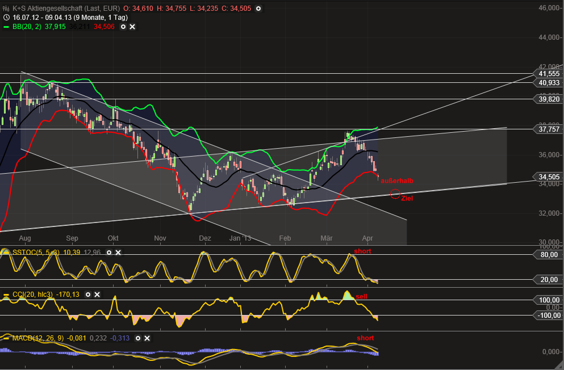Click the 44,000 price axis label
This screenshot has width=564, height=370.
pyautogui.click(x=549, y=37)
